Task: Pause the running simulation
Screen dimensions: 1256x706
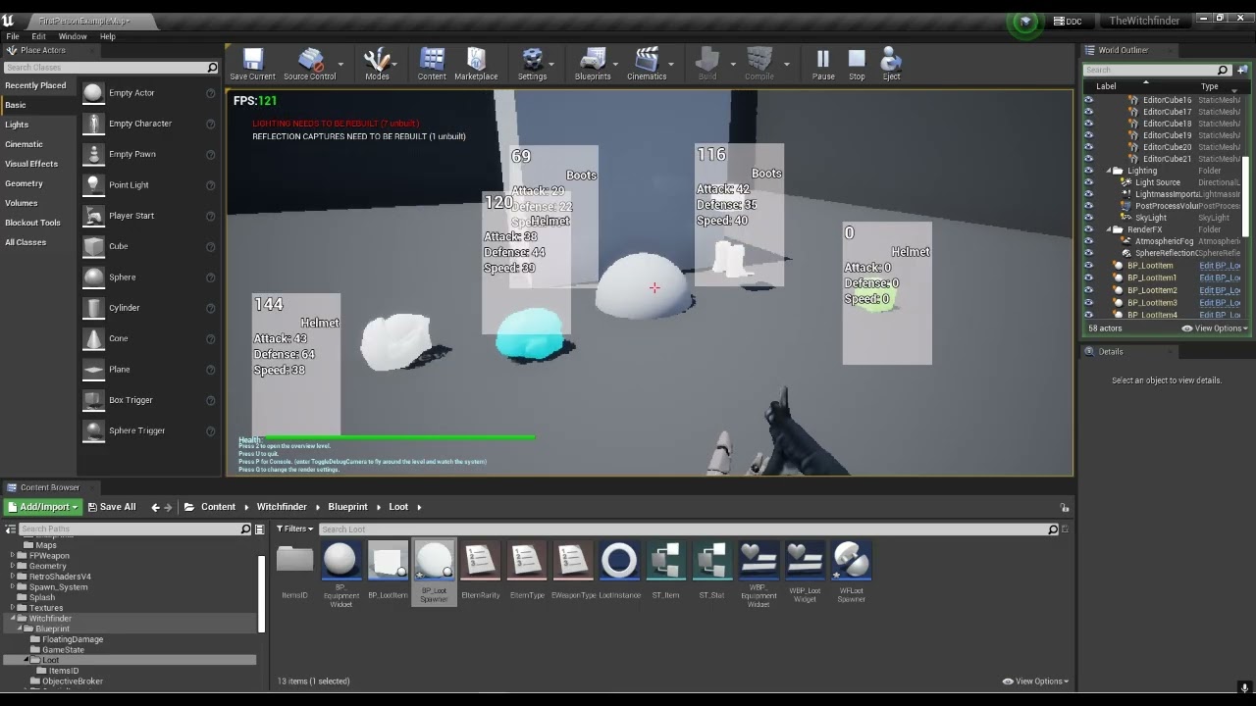Action: (x=823, y=65)
